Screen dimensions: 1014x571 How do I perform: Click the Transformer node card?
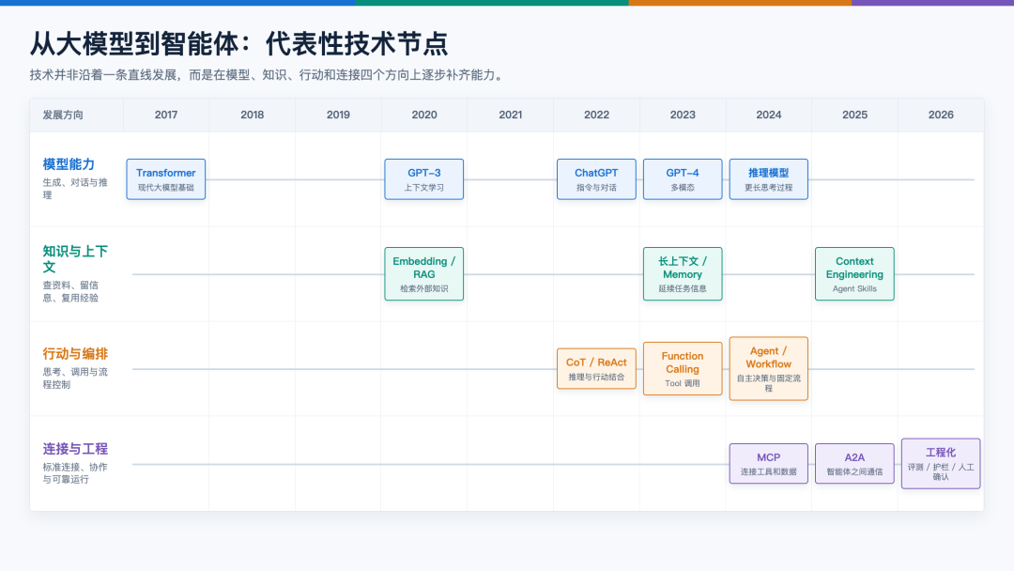click(x=165, y=179)
